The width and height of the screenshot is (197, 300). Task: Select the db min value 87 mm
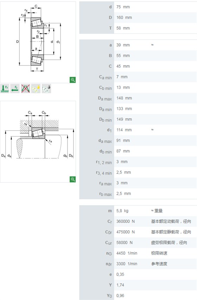pyautogui.click(x=123, y=151)
